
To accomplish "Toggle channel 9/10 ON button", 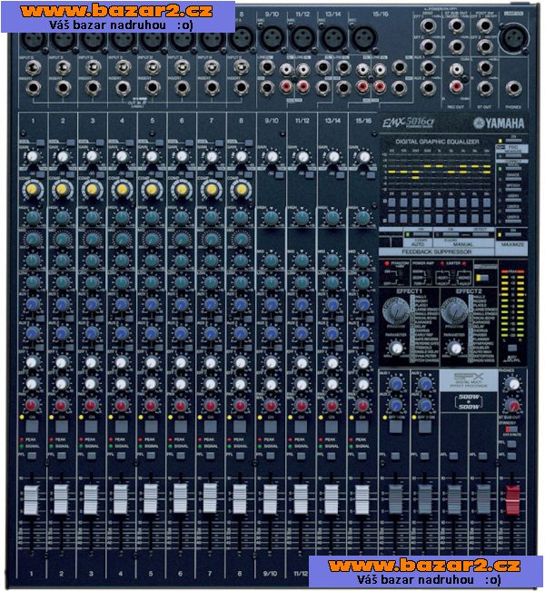I will pos(271,427).
